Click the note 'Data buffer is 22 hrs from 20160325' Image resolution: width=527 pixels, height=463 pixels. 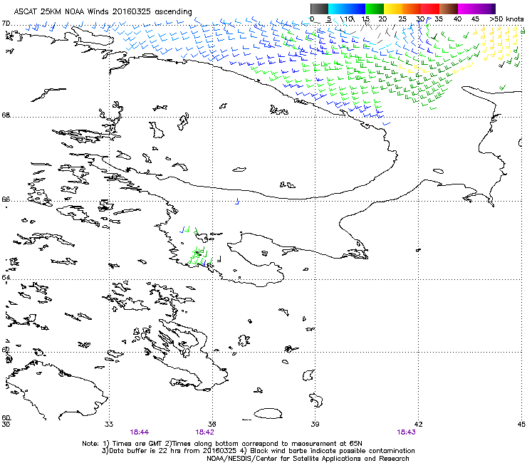[x=172, y=451]
